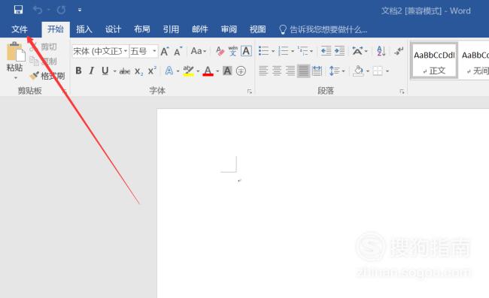
Task: Open the 审阅 (Review) tab
Action: pos(229,29)
